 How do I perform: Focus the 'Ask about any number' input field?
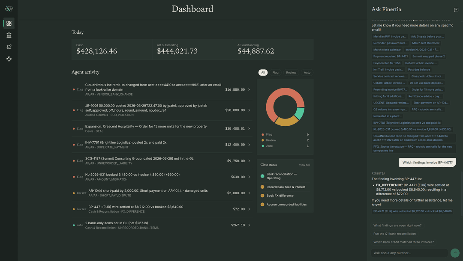coord(409,253)
